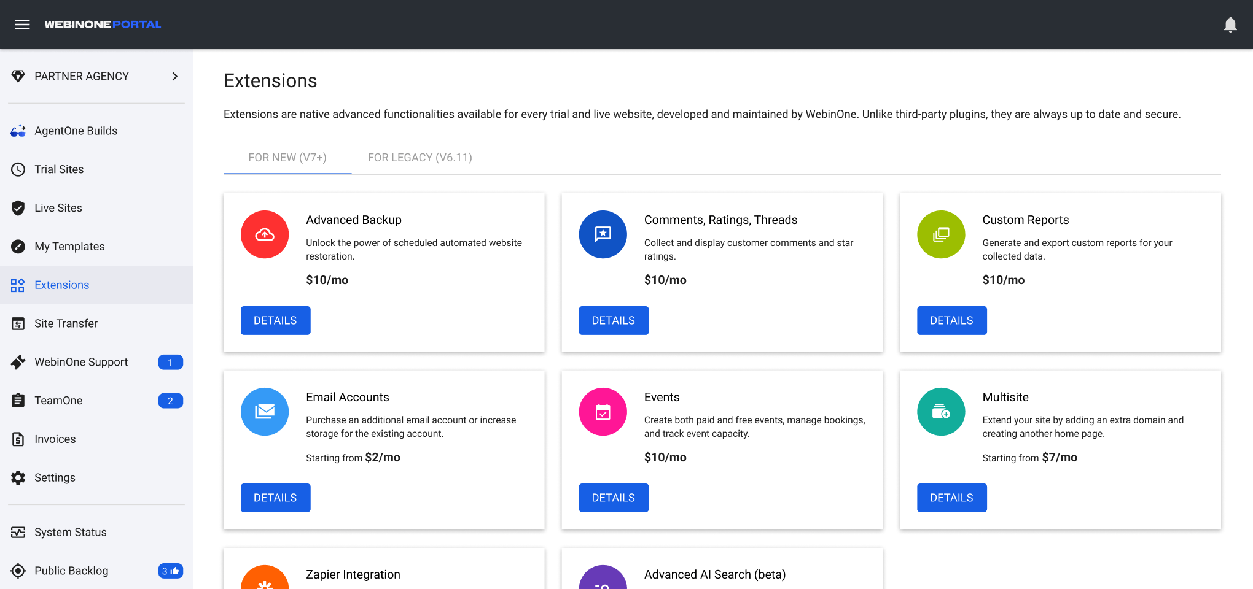Viewport: 1253px width, 589px height.
Task: Click the Events pink calendar icon
Action: (x=603, y=412)
